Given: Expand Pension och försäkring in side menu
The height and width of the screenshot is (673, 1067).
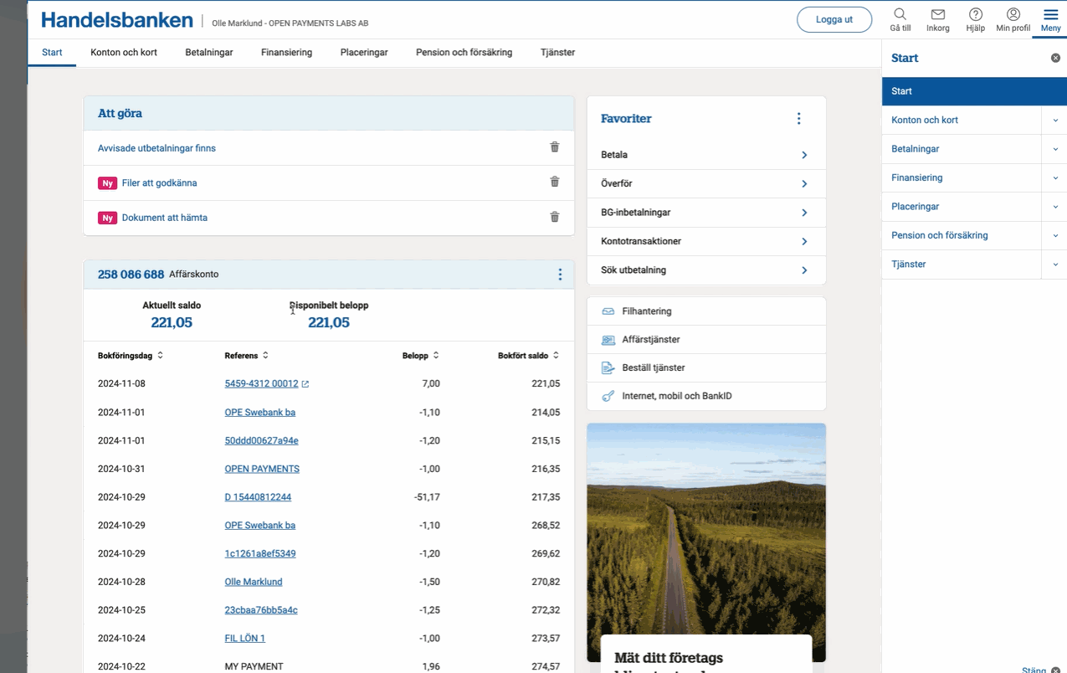Looking at the screenshot, I should tap(1055, 236).
